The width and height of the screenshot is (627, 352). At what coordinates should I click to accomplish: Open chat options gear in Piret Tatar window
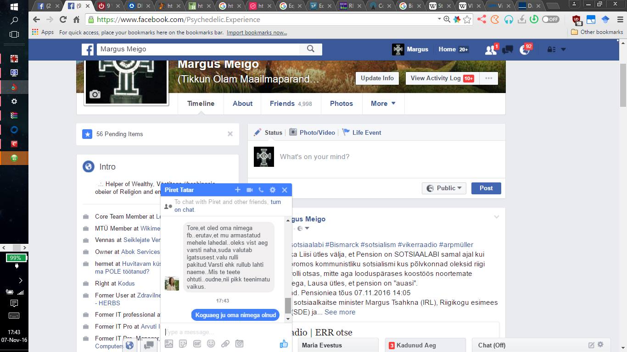click(x=273, y=190)
